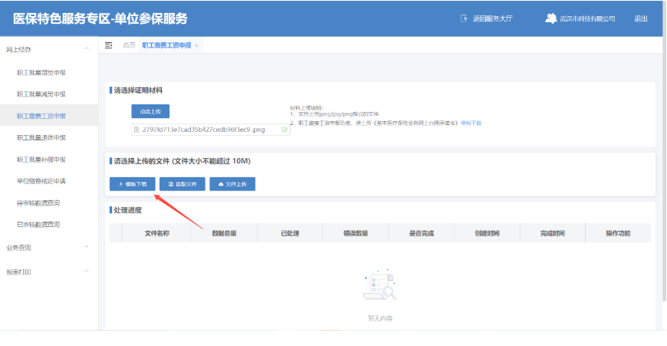Screen dimensions: 667x346
Task: Toggle the sidebar collapse hamburger icon
Action: click(x=109, y=45)
